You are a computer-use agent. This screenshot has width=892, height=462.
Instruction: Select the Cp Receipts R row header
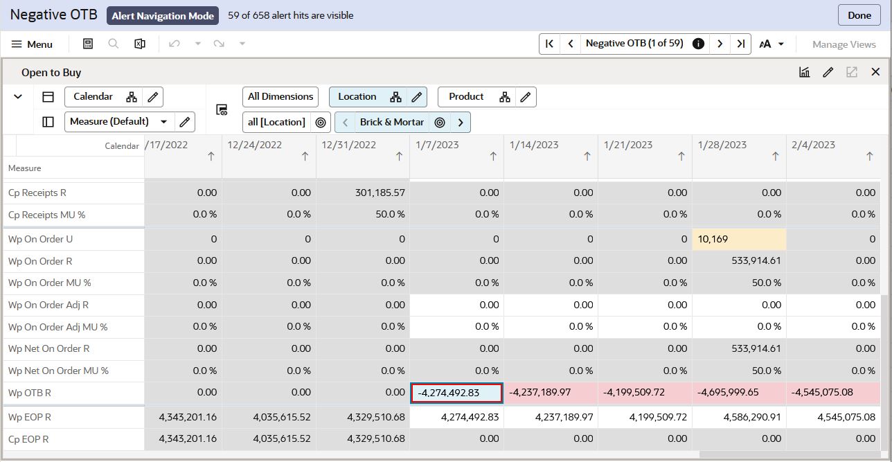pos(72,193)
